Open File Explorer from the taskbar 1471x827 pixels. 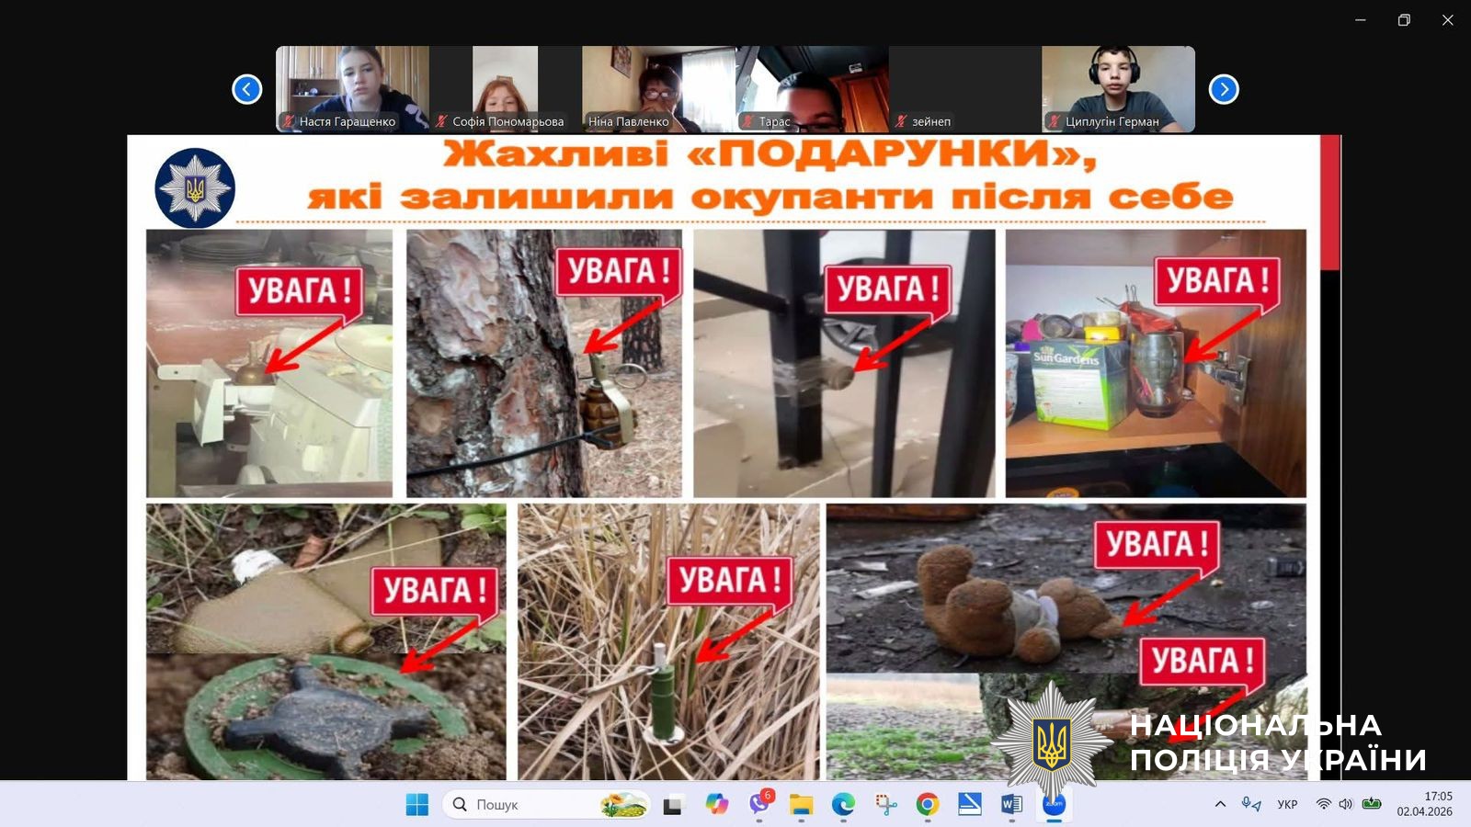802,805
